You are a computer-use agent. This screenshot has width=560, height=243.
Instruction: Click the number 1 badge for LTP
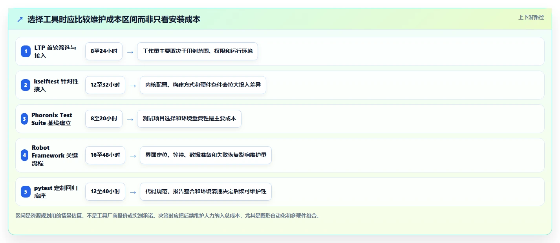[x=26, y=51]
